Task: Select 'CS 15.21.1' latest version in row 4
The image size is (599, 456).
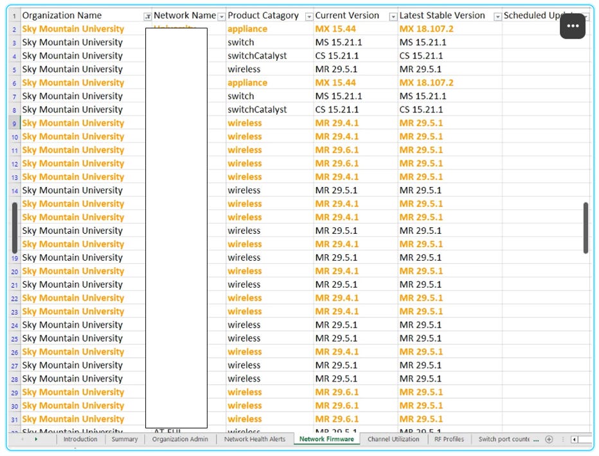Action: coord(450,56)
